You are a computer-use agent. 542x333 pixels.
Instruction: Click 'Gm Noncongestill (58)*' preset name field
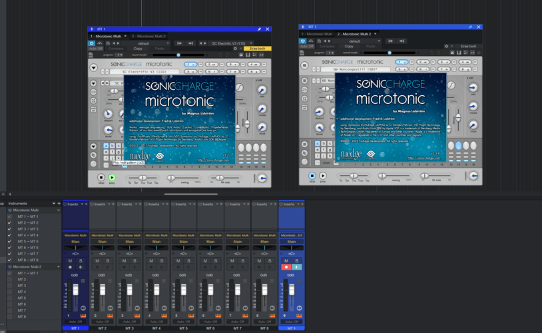coord(356,69)
